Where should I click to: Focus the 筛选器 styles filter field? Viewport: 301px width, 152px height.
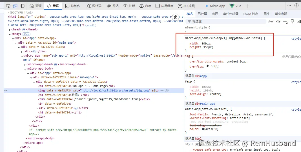tap(226, 21)
